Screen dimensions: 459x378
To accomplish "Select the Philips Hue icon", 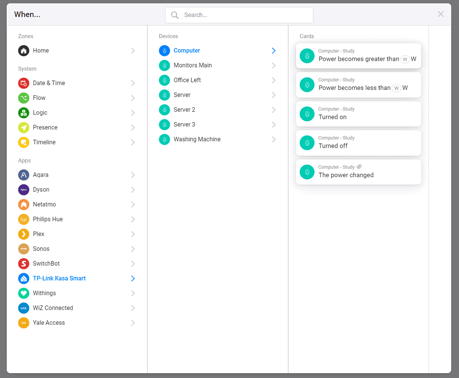I will click(x=24, y=219).
